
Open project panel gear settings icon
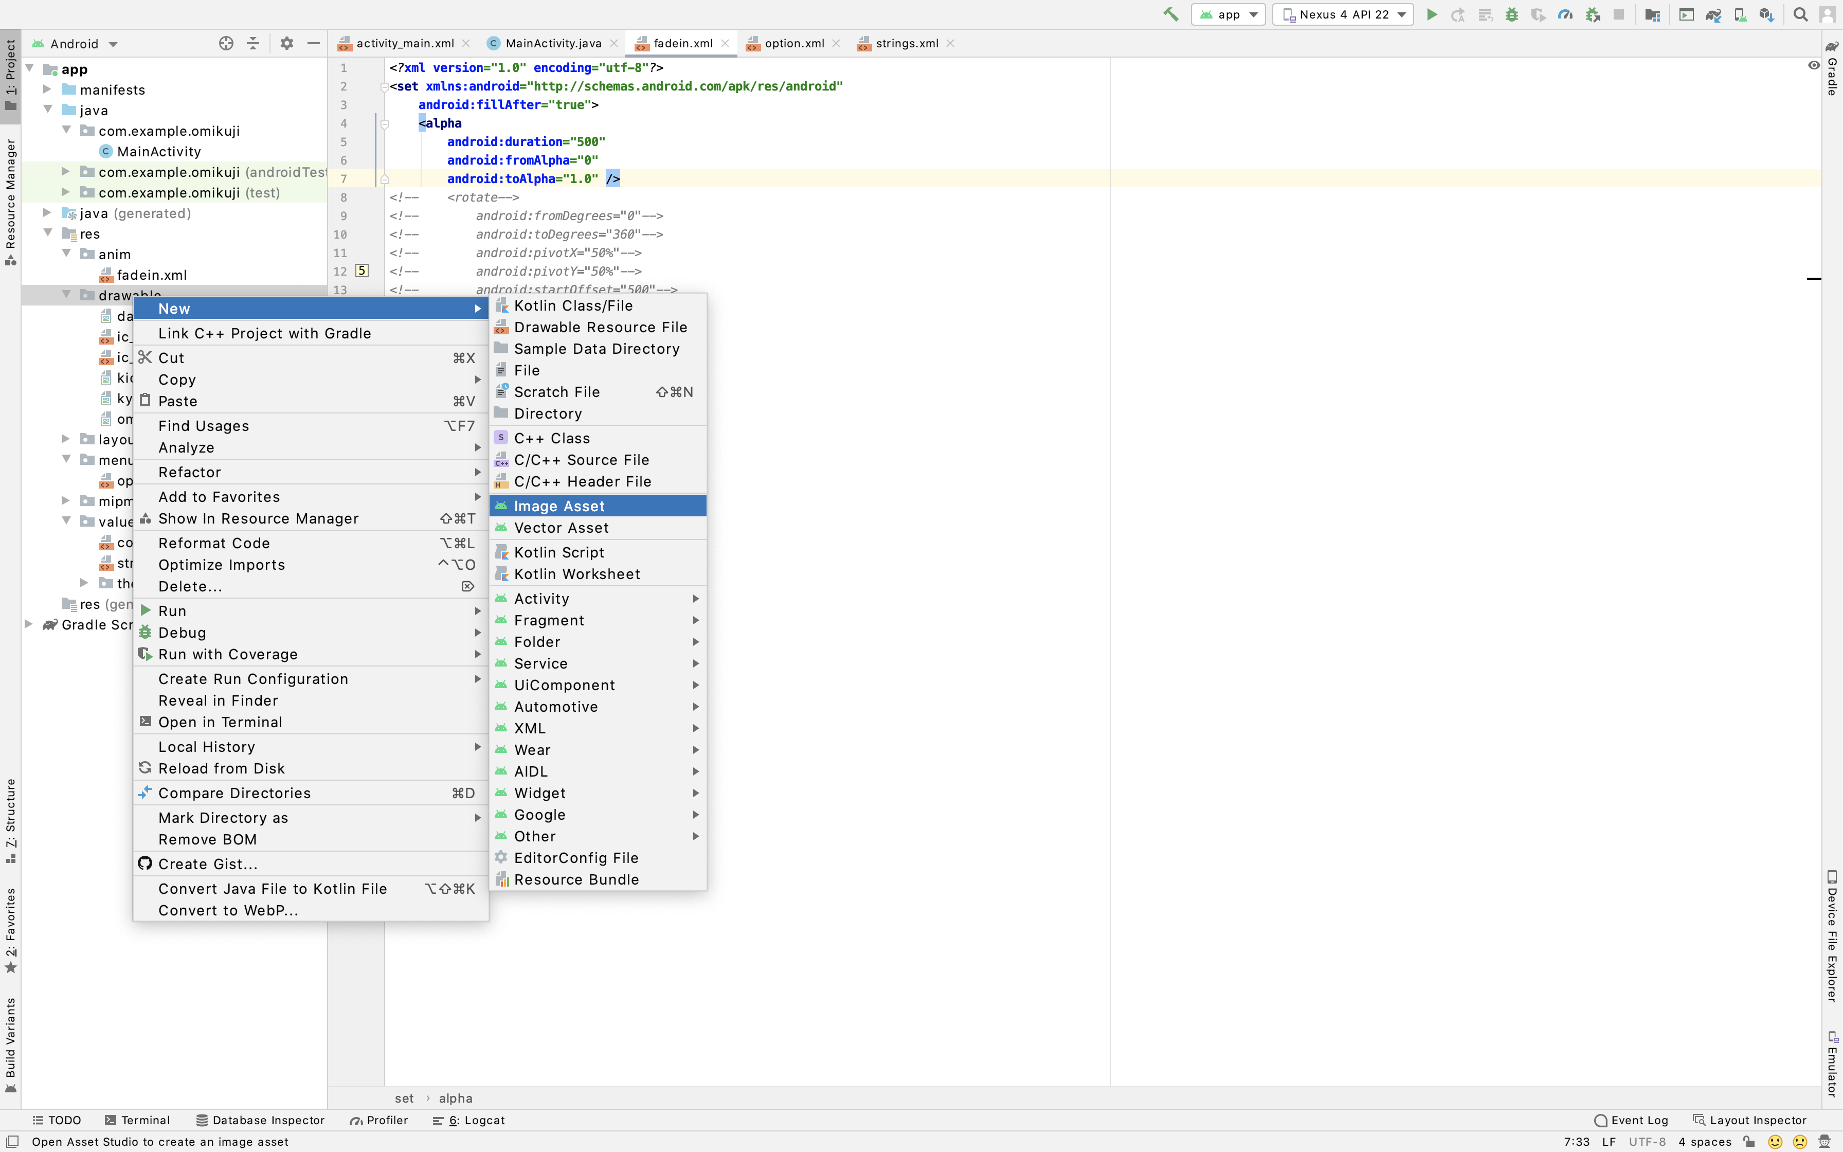pyautogui.click(x=286, y=43)
